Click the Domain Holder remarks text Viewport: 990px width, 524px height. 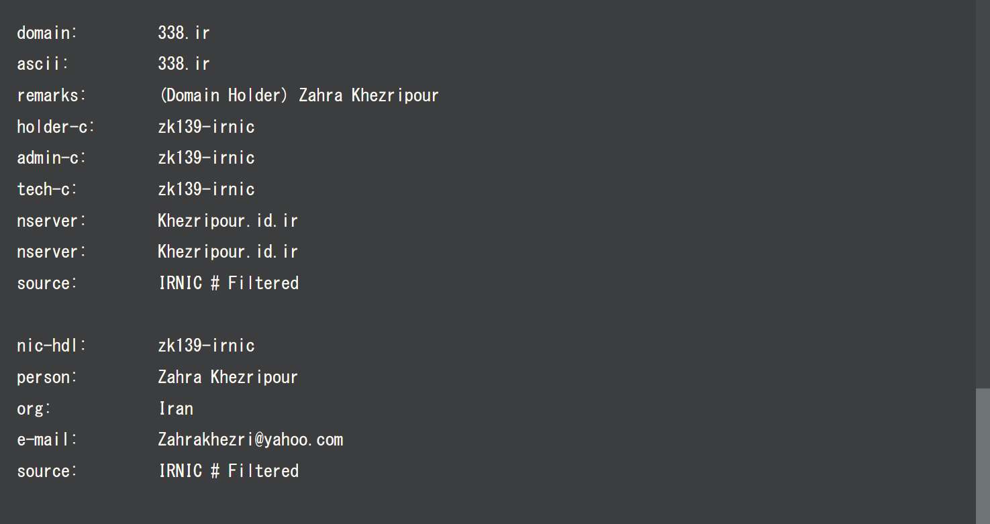click(x=298, y=95)
